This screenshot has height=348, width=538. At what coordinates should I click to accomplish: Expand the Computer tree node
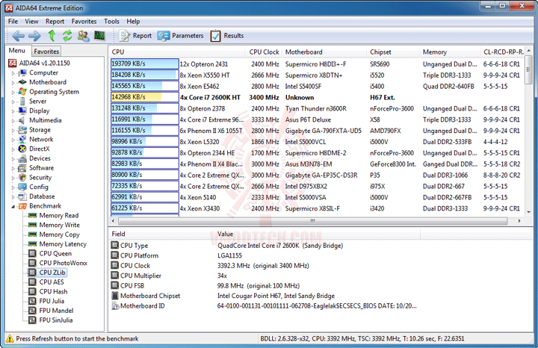pos(13,73)
